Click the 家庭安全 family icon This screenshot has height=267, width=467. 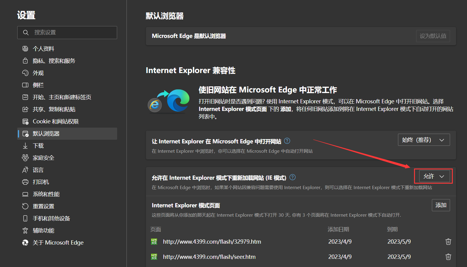25,158
